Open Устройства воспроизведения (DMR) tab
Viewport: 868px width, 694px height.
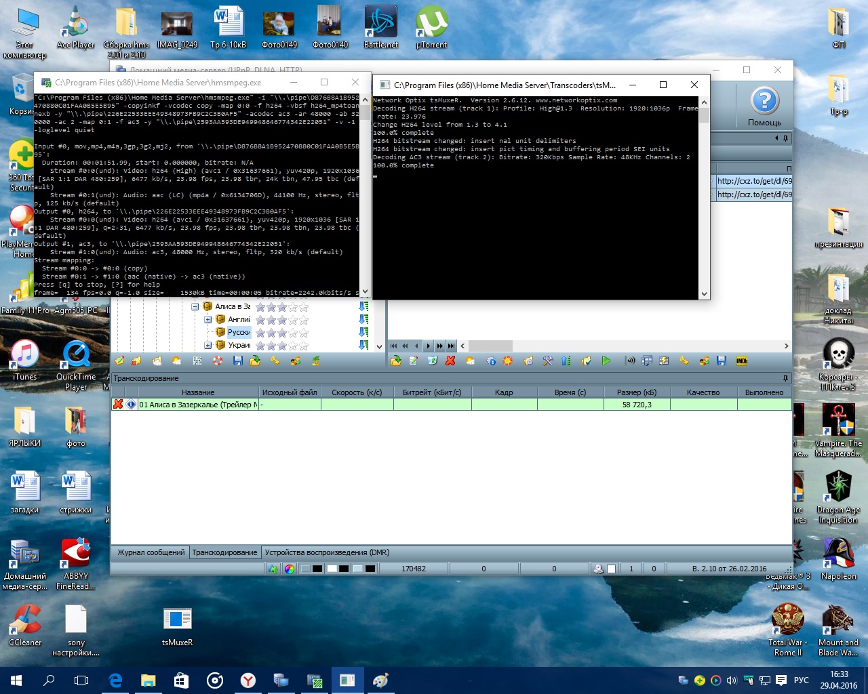pos(327,552)
